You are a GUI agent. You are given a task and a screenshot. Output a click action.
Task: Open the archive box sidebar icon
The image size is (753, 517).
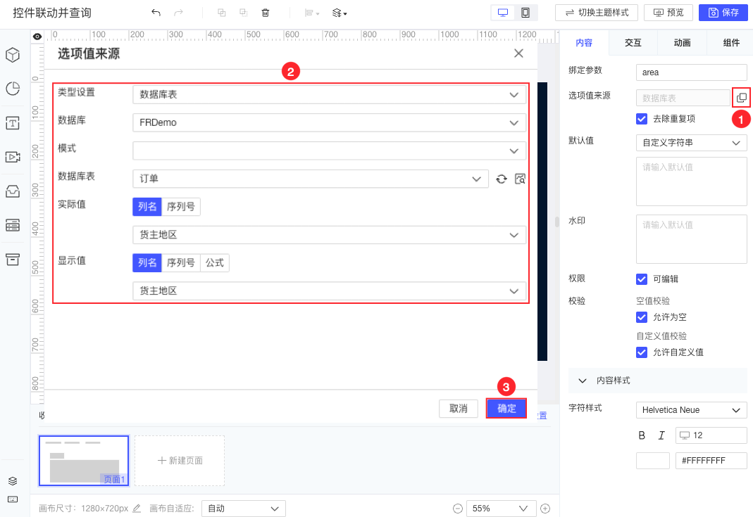(13, 260)
